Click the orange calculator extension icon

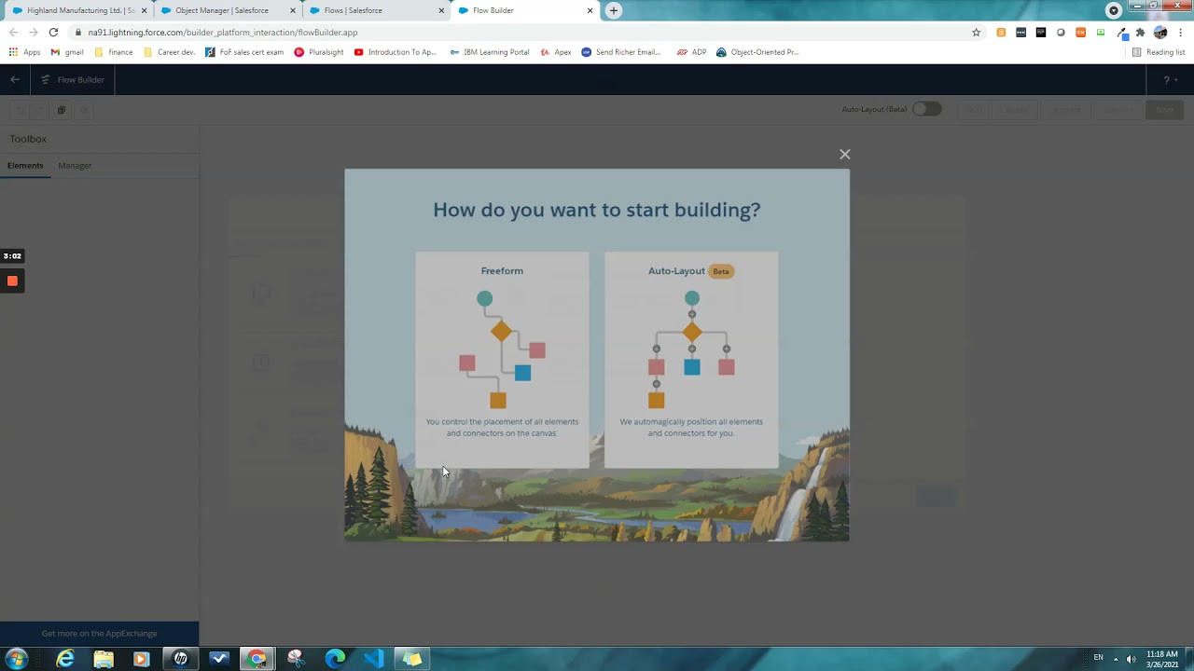[1001, 33]
